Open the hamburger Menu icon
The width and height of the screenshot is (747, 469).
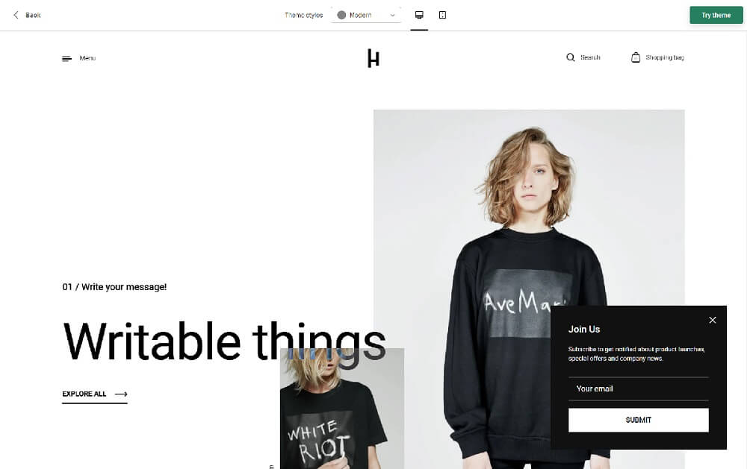(x=66, y=58)
